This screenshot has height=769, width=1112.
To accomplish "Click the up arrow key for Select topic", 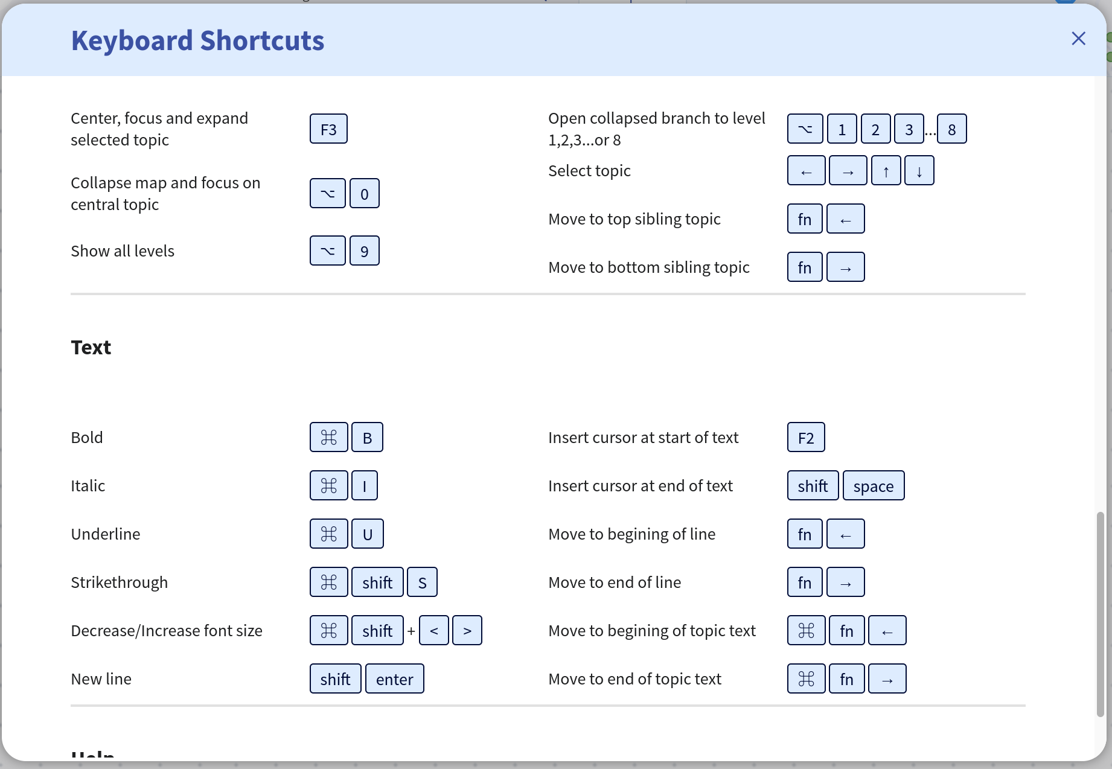I will [x=886, y=171].
